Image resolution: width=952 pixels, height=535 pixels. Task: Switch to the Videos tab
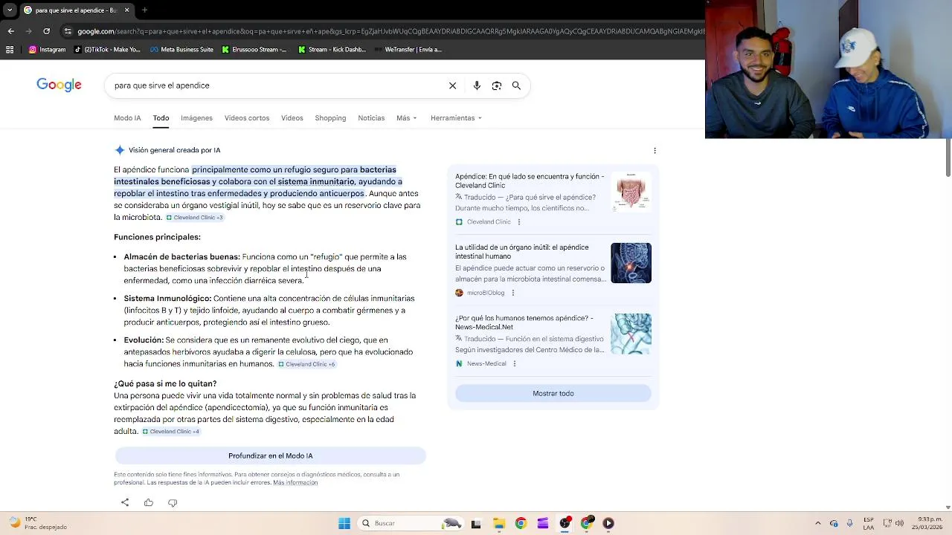292,118
